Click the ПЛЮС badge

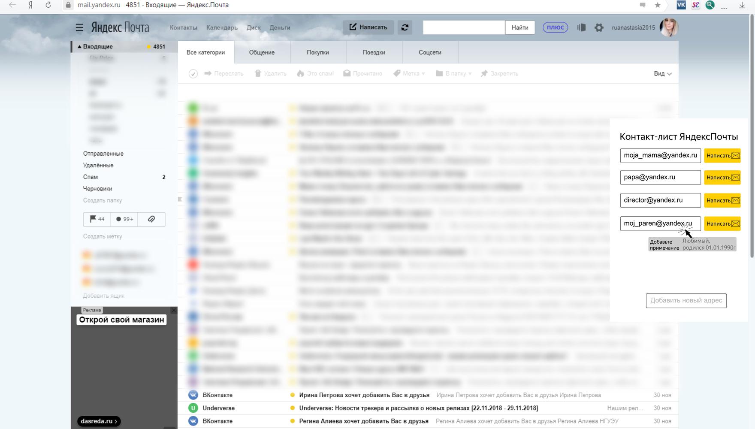pos(556,27)
